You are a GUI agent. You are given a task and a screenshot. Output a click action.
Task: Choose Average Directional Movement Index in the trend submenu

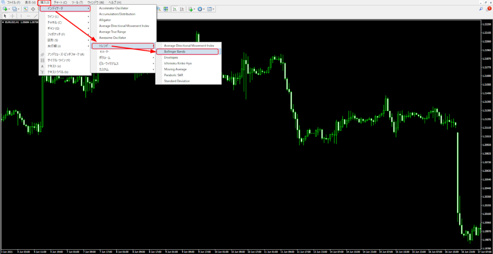189,46
